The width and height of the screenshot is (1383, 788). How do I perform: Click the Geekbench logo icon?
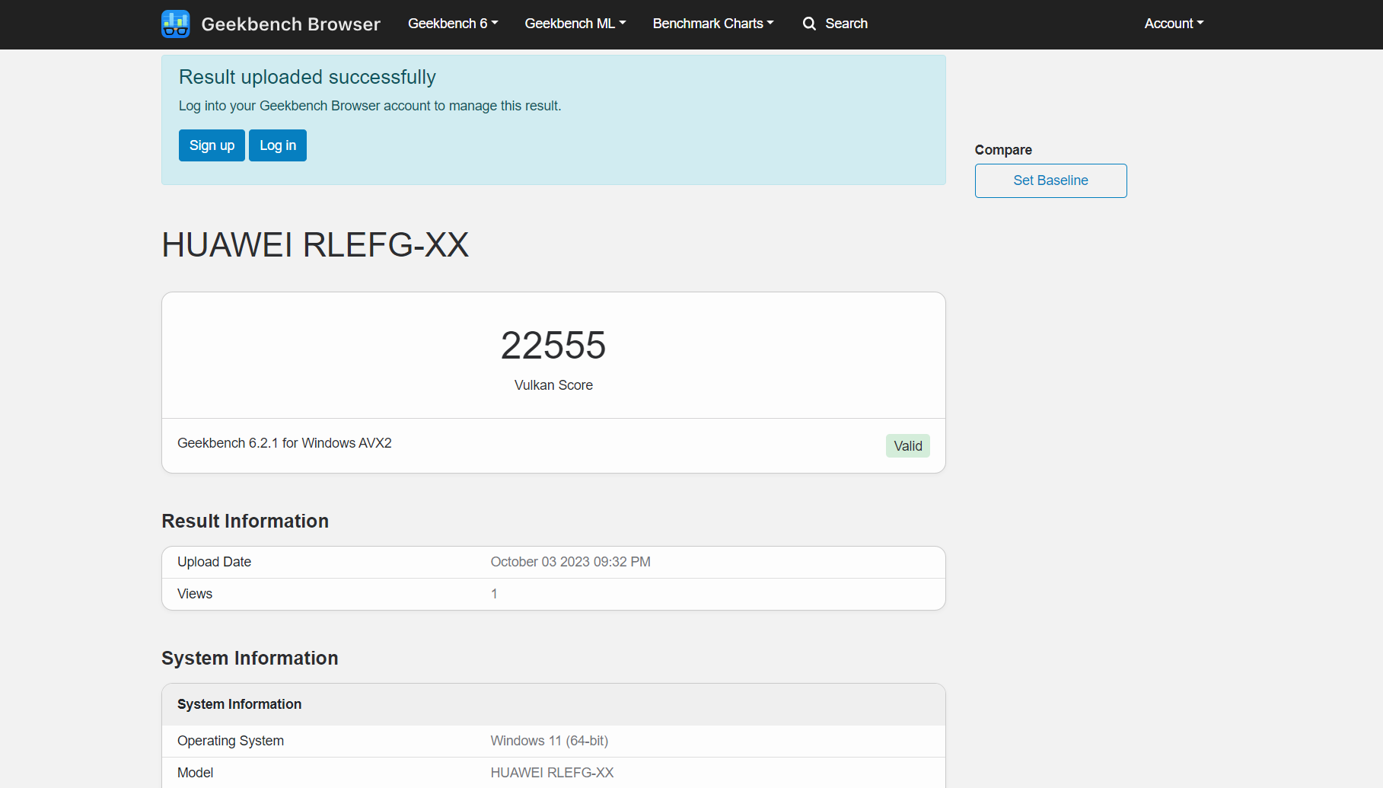click(176, 24)
